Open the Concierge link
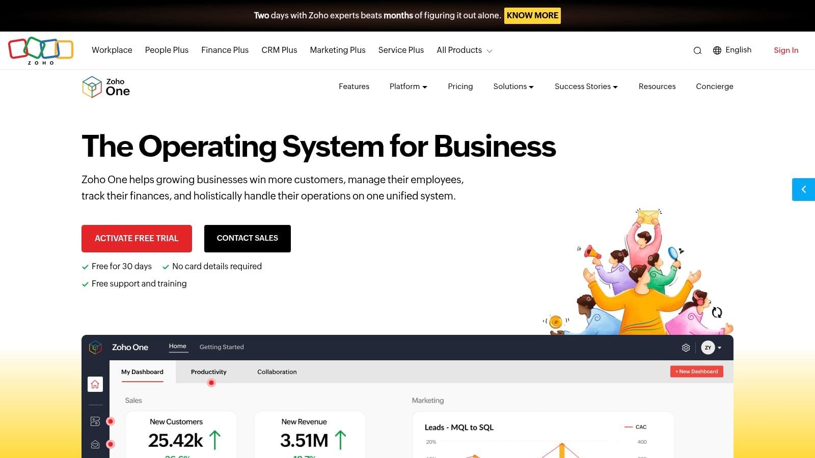Viewport: 815px width, 458px height. pos(715,87)
